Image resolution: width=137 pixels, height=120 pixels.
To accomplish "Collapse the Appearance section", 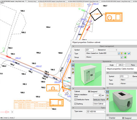I will 73,61.
